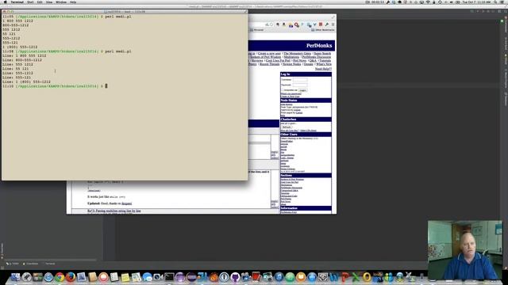Open the yellow Stickies icon in dock

click(125, 277)
